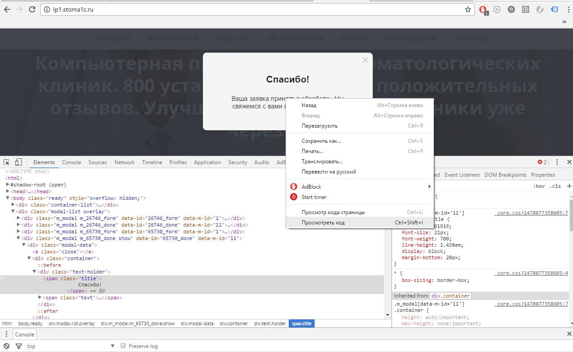The height and width of the screenshot is (352, 573).
Task: Toggle the device toolbar icon
Action: click(18, 162)
